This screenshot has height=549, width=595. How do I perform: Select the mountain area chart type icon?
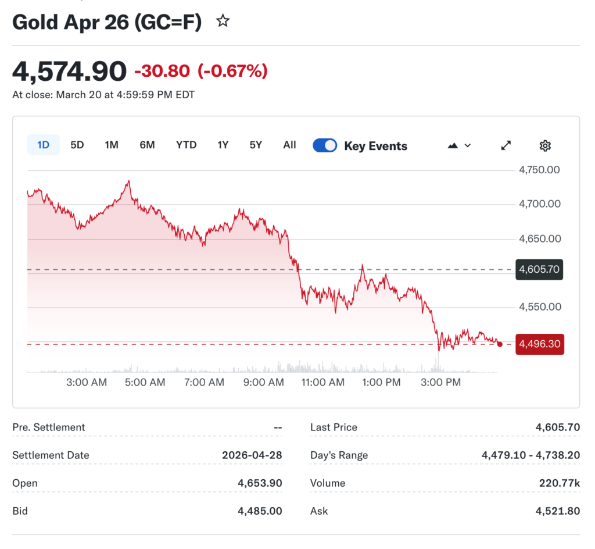coord(452,145)
